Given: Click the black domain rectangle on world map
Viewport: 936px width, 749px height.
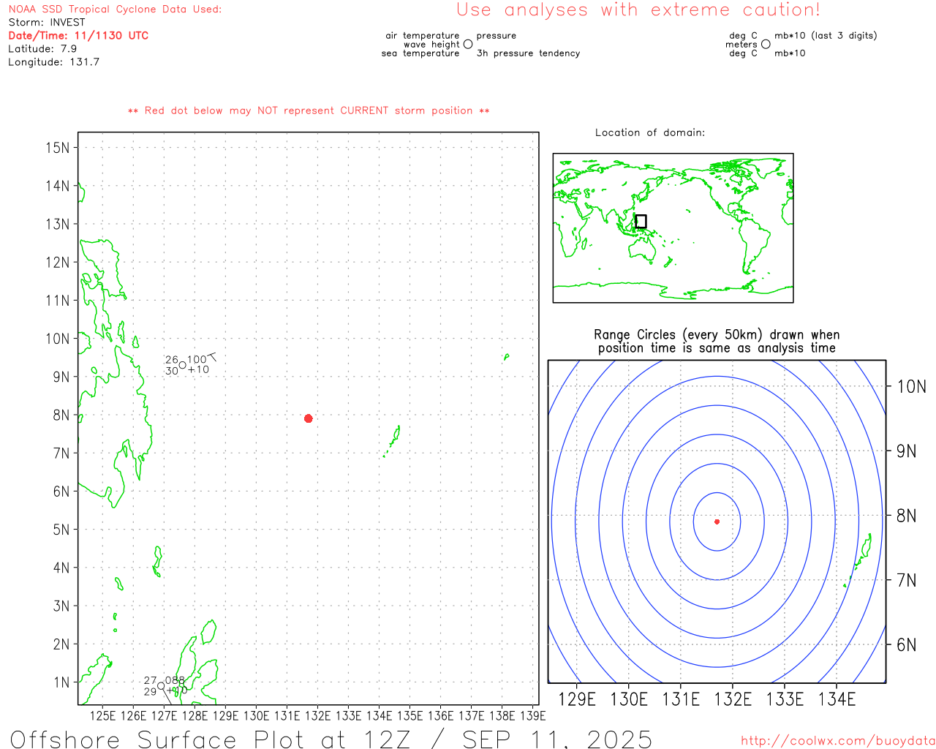Looking at the screenshot, I should (x=641, y=221).
